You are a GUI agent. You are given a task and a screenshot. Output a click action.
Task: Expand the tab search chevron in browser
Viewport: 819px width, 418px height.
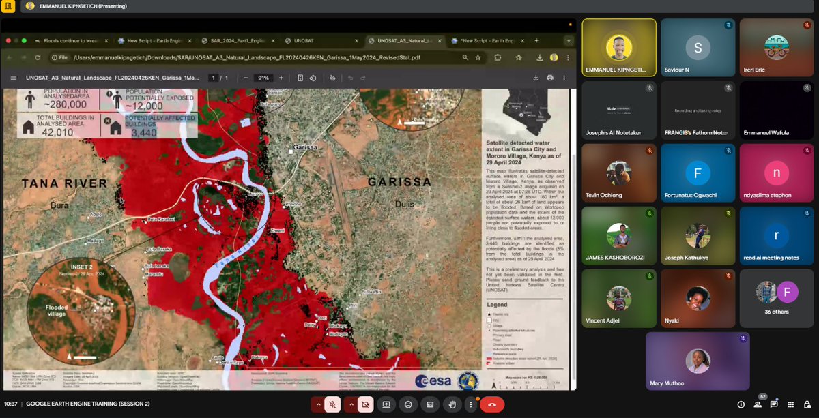pyautogui.click(x=568, y=40)
